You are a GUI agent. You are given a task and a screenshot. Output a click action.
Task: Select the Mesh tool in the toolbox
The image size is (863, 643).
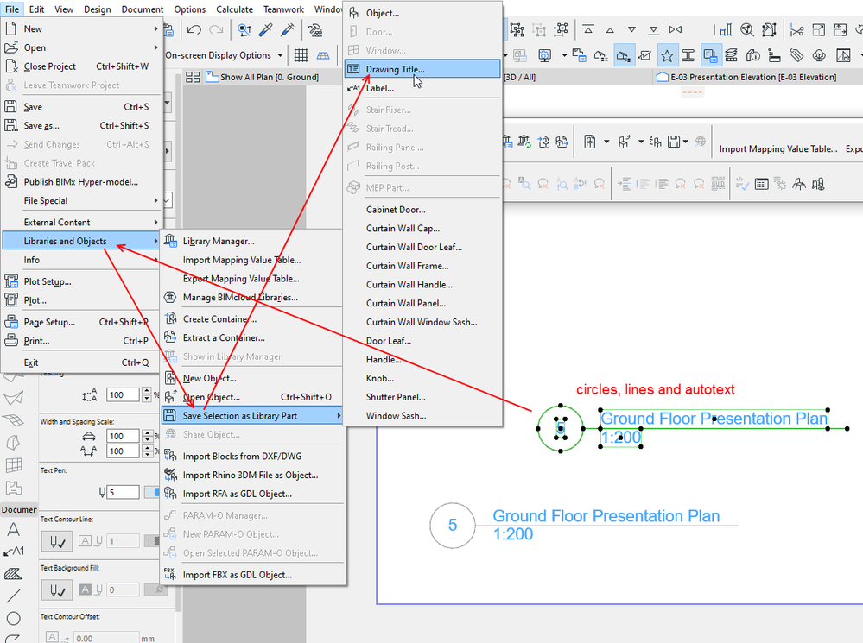(x=13, y=420)
